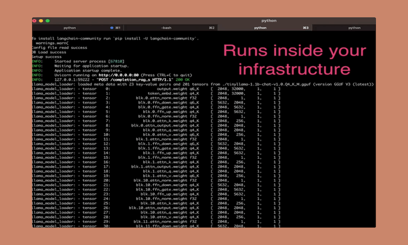The image size is (408, 245).
Task: Minimize the terminal using yellow button
Action: click(41, 20)
